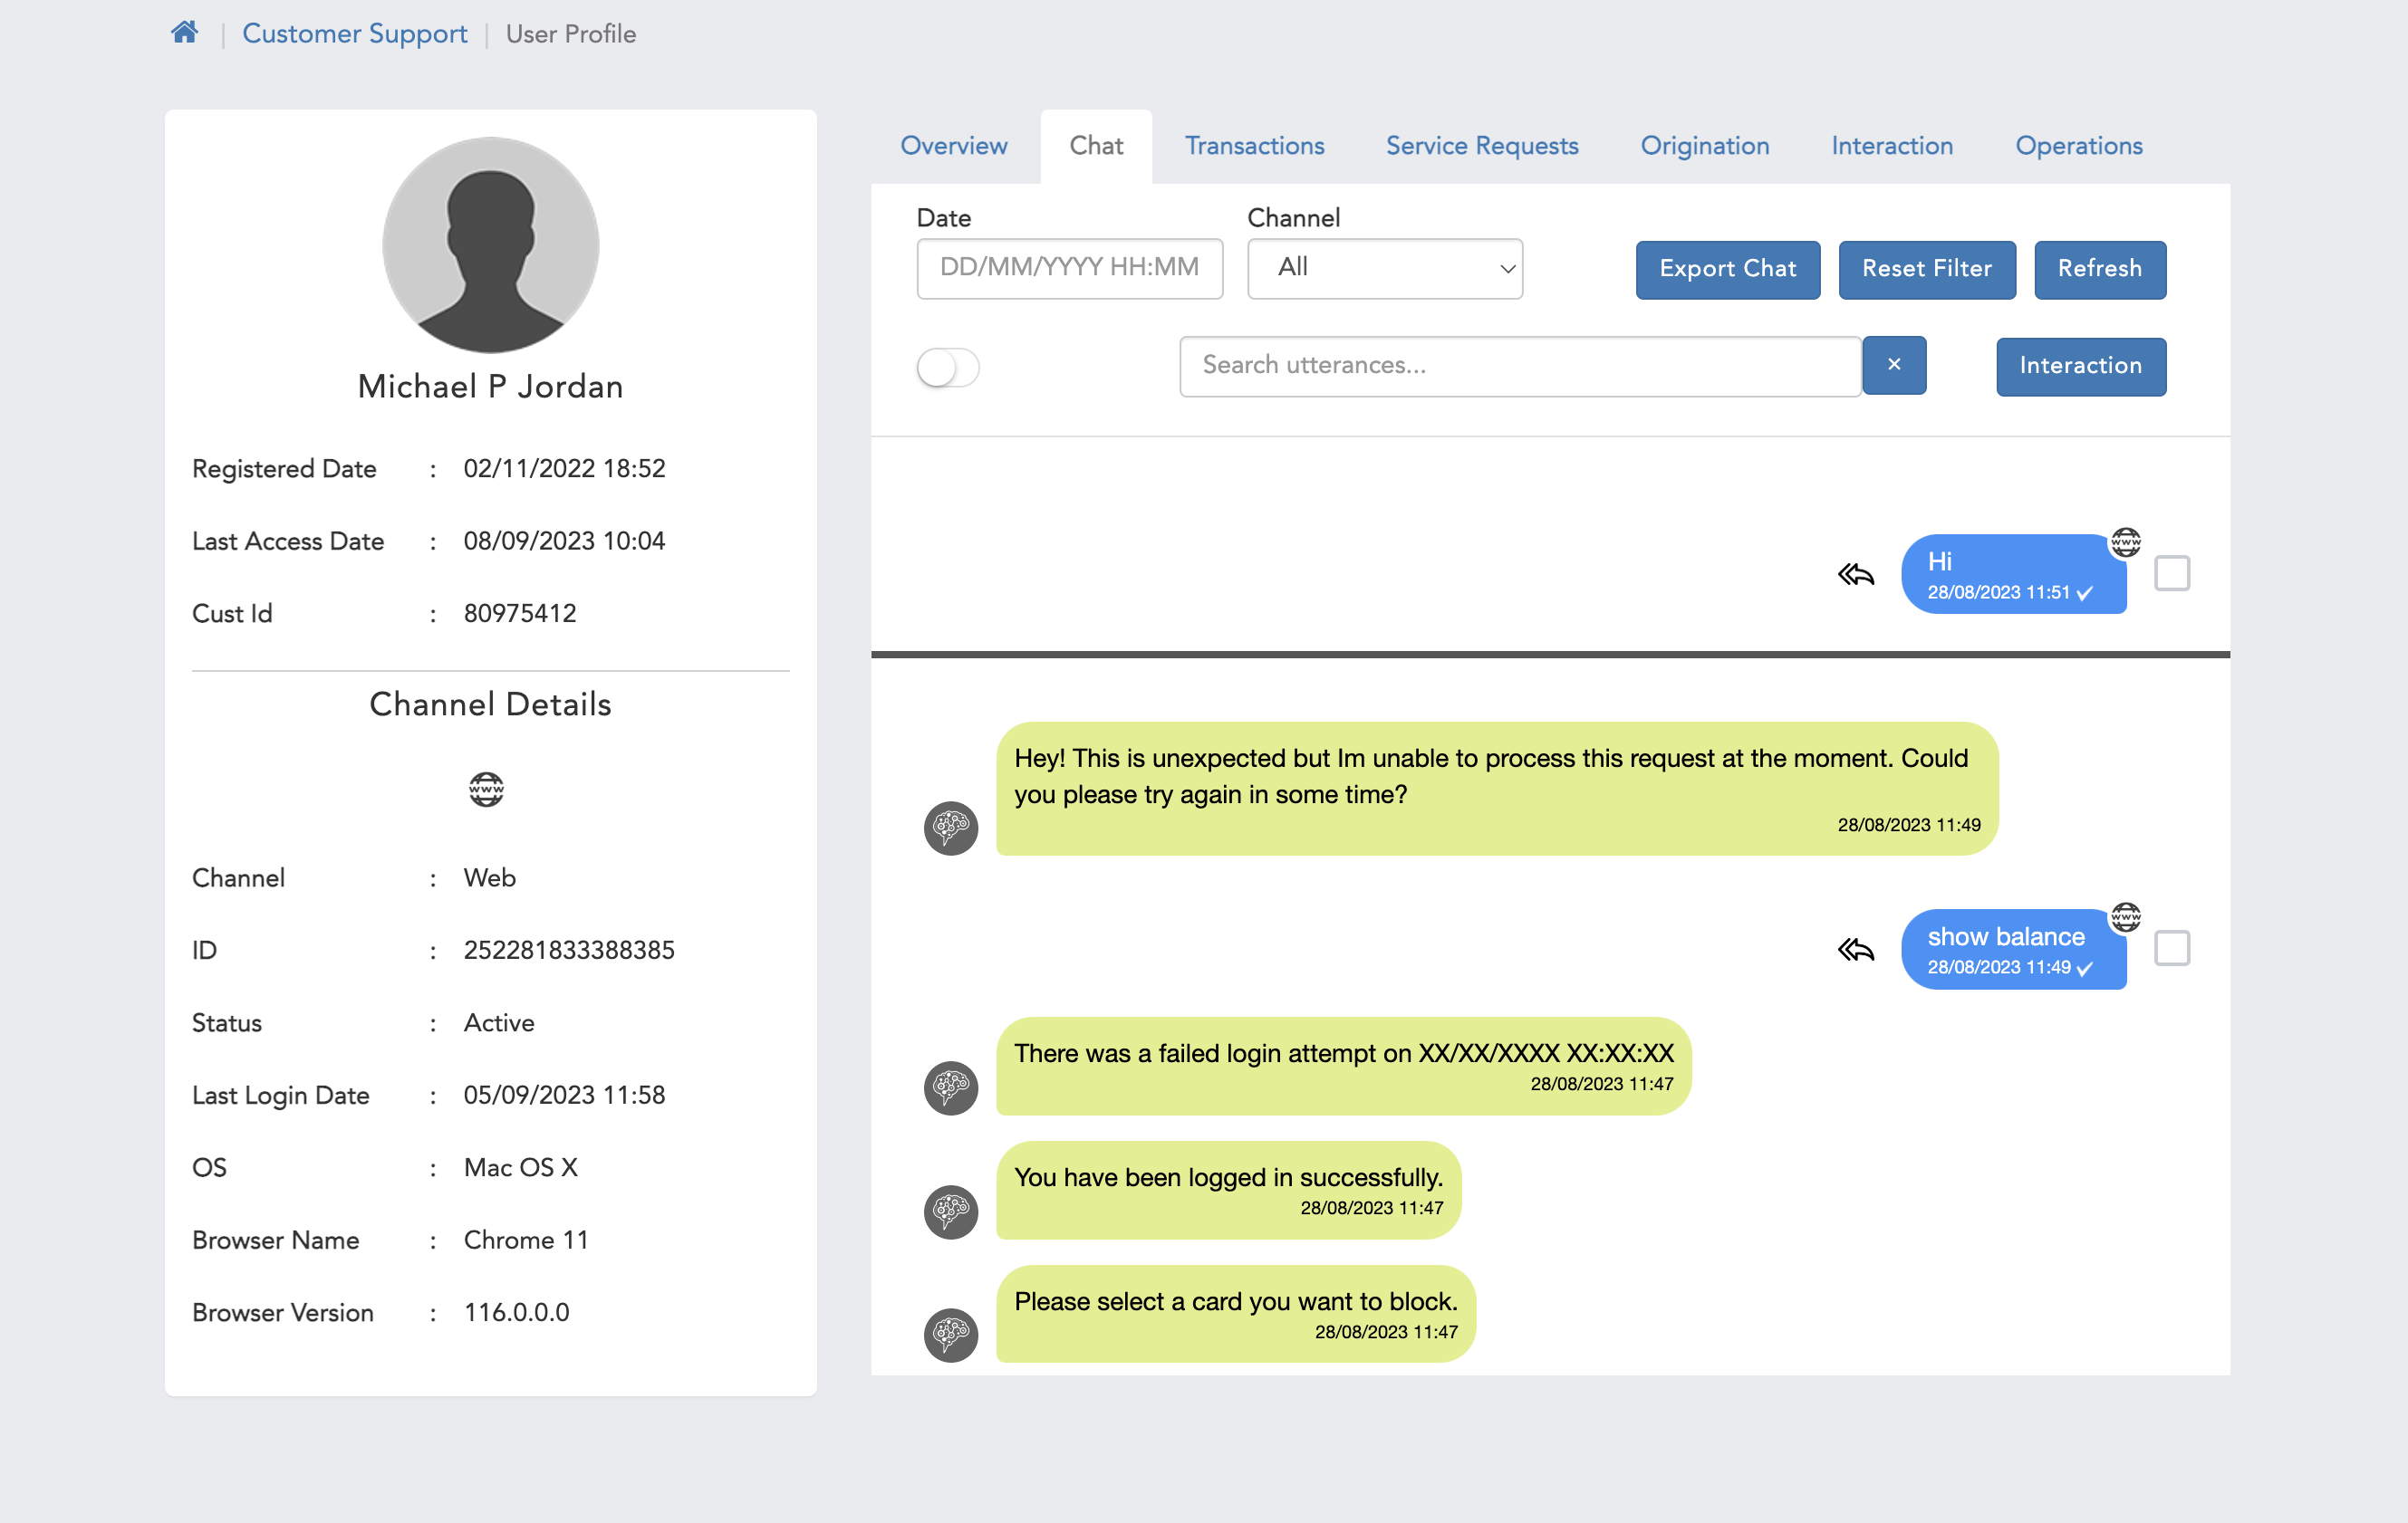Check the checkbox next to Hi message
Image resolution: width=2408 pixels, height=1523 pixels.
(2171, 572)
